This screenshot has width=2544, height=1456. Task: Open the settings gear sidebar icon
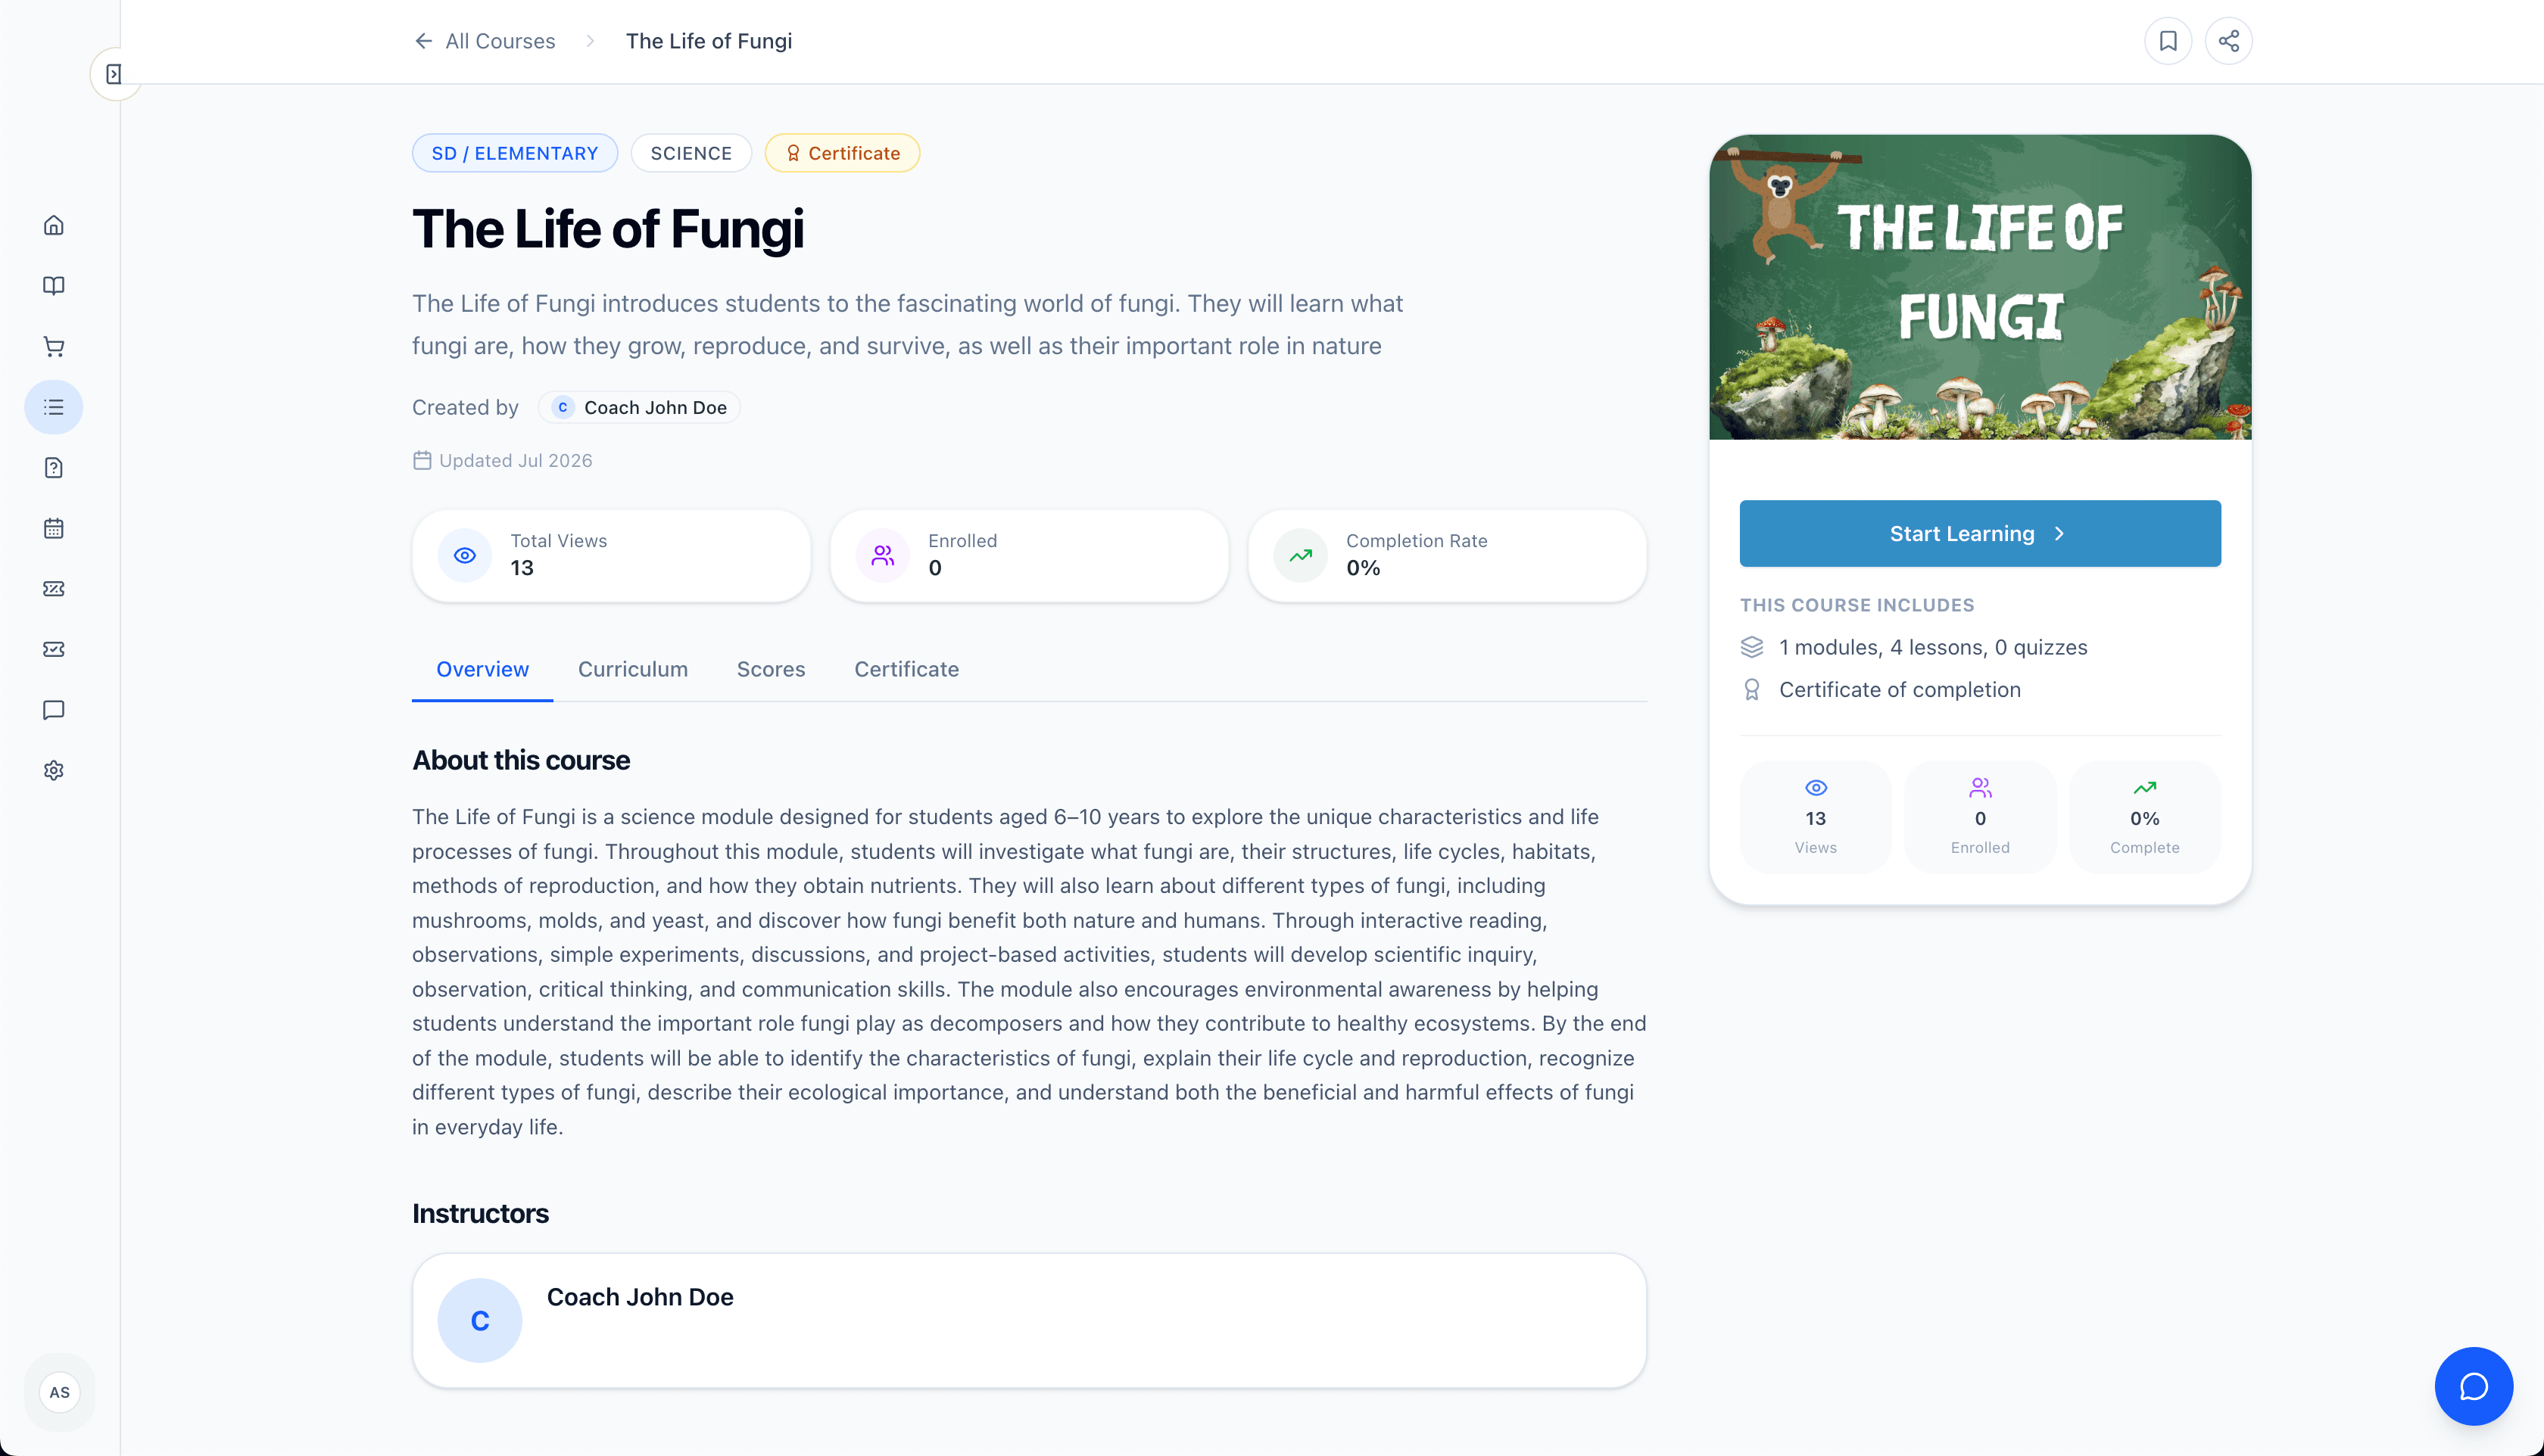[54, 771]
